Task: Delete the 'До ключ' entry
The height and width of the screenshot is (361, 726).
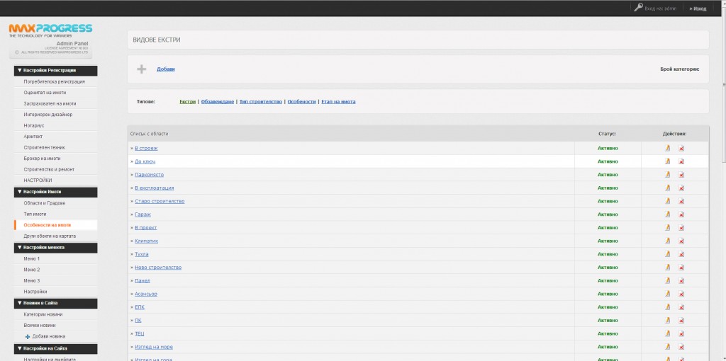Action: pos(681,162)
